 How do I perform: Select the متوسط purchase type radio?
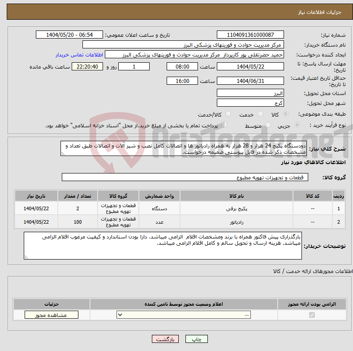pos(268,125)
